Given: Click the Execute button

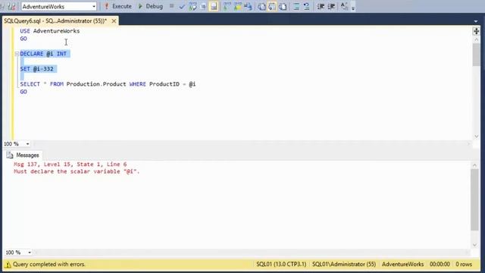Looking at the screenshot, I should click(x=118, y=6).
